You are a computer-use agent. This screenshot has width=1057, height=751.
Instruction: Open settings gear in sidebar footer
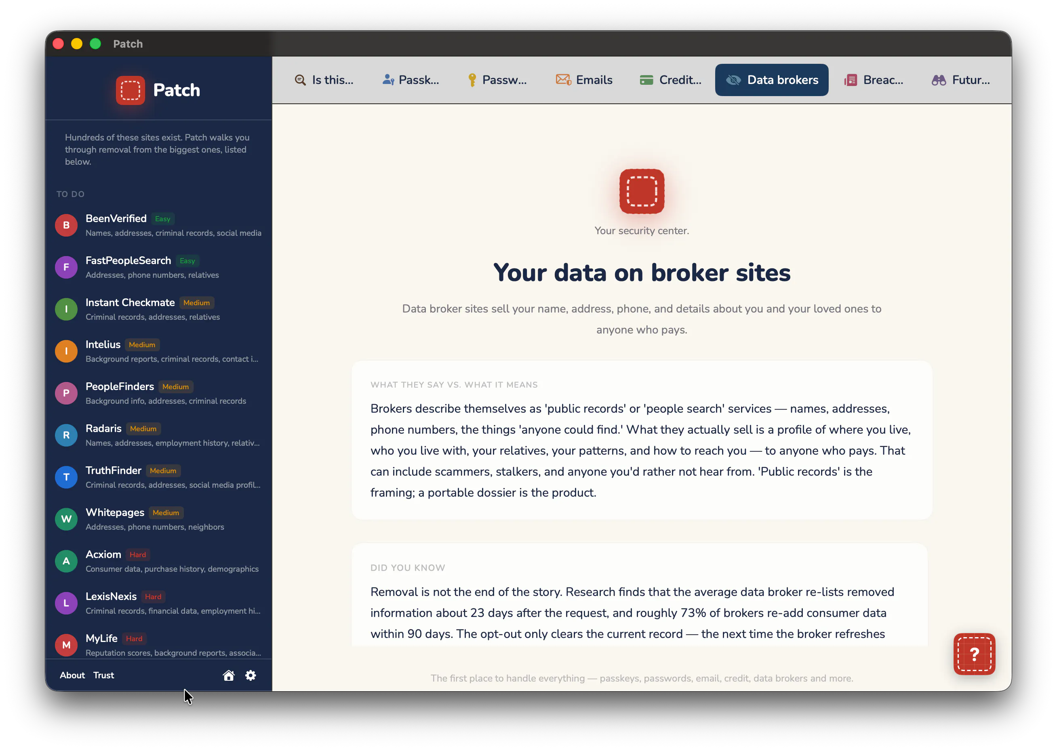tap(251, 675)
